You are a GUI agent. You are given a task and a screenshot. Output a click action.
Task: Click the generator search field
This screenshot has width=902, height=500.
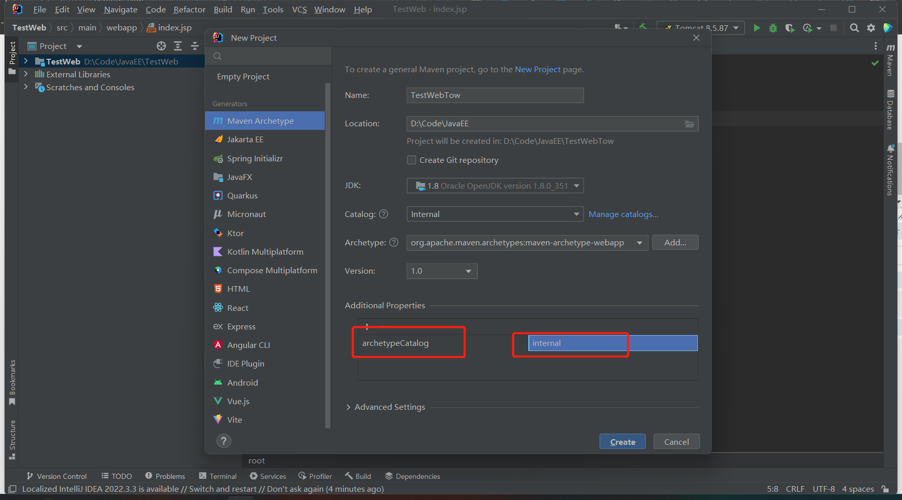pyautogui.click(x=268, y=56)
